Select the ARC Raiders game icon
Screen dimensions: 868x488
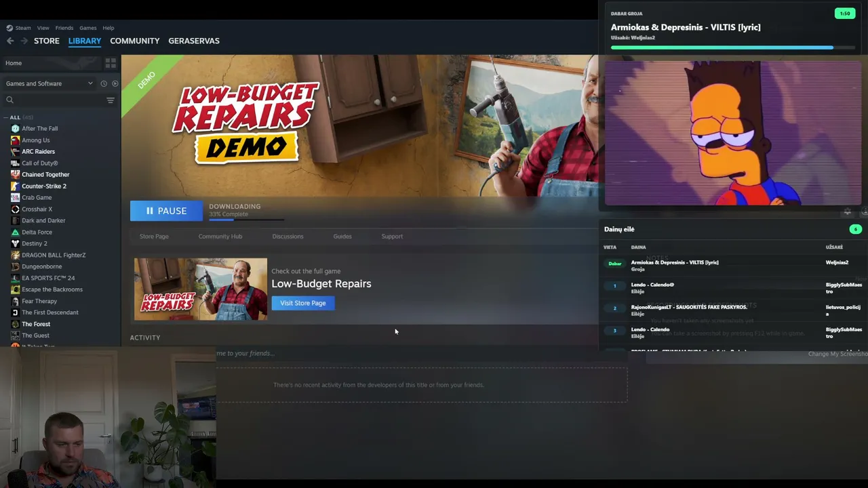coord(15,152)
